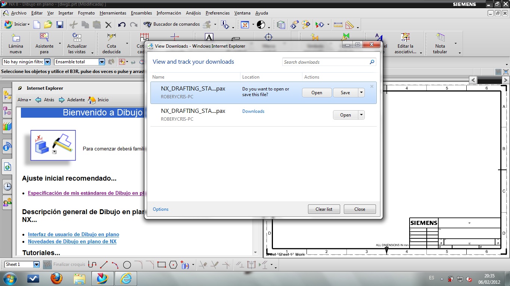Click the Redo arrow icon

[x=134, y=25]
